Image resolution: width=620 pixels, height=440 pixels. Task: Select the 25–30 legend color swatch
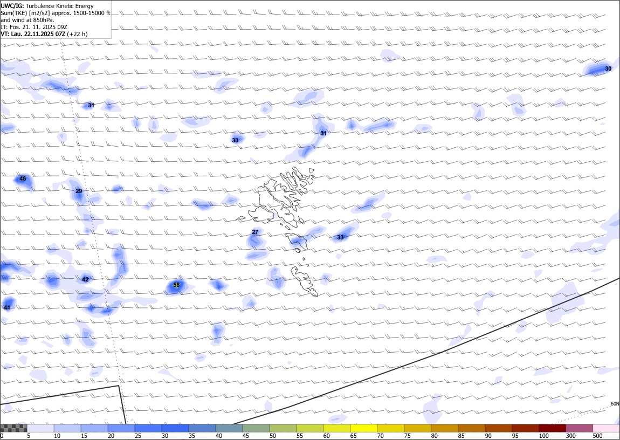[x=148, y=428]
